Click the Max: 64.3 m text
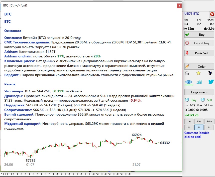The width and height of the screenshot is (215, 177). (x=204, y=105)
